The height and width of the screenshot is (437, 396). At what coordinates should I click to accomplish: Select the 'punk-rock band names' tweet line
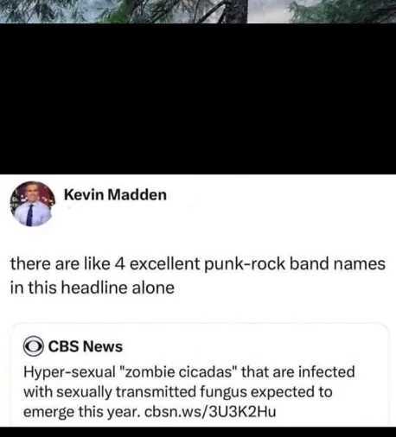(x=198, y=264)
